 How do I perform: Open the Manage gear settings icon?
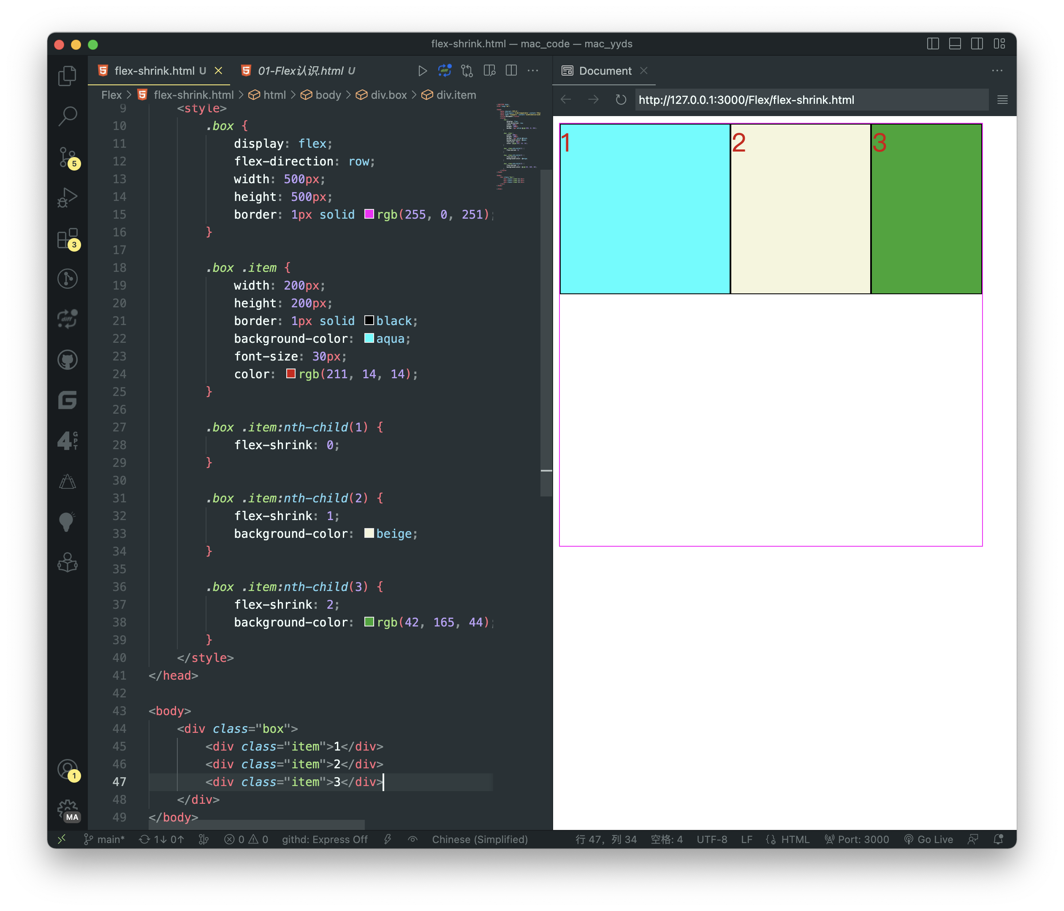(67, 811)
